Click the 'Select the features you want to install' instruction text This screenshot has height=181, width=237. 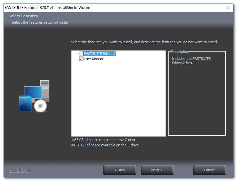click(144, 42)
